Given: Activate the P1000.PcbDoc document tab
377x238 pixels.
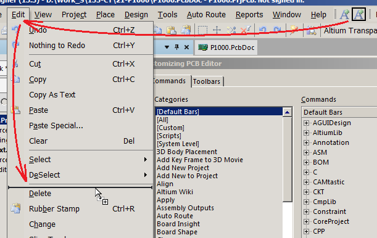Looking at the screenshot, I should click(226, 47).
